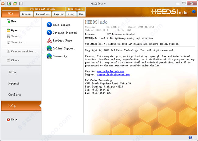This screenshot has width=198, height=141.
Task: Click the 'Build: 3494 (Win64)' text
Action: (141, 27)
